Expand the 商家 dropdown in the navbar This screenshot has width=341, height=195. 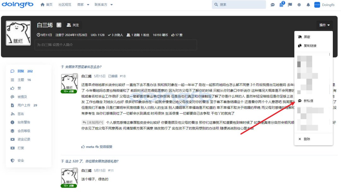(x=83, y=5)
